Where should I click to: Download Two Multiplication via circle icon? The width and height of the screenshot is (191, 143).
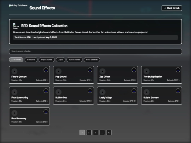click(178, 70)
